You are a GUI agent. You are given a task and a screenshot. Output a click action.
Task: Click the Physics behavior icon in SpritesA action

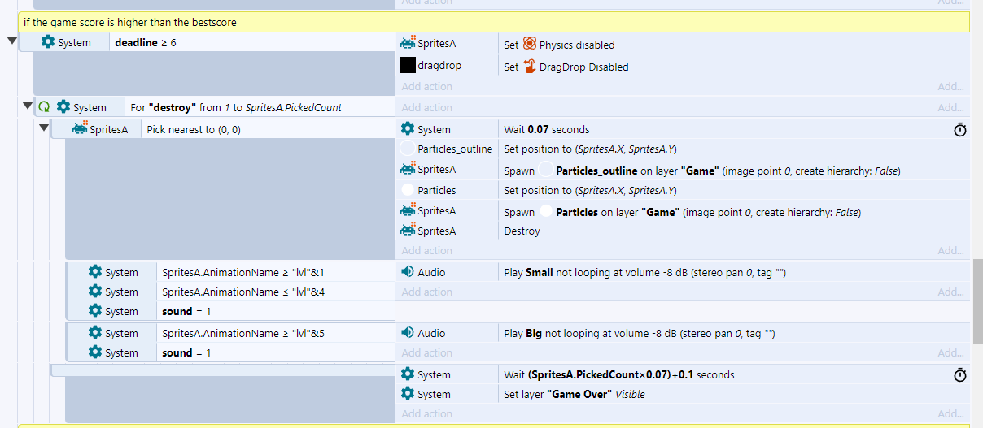(x=530, y=44)
